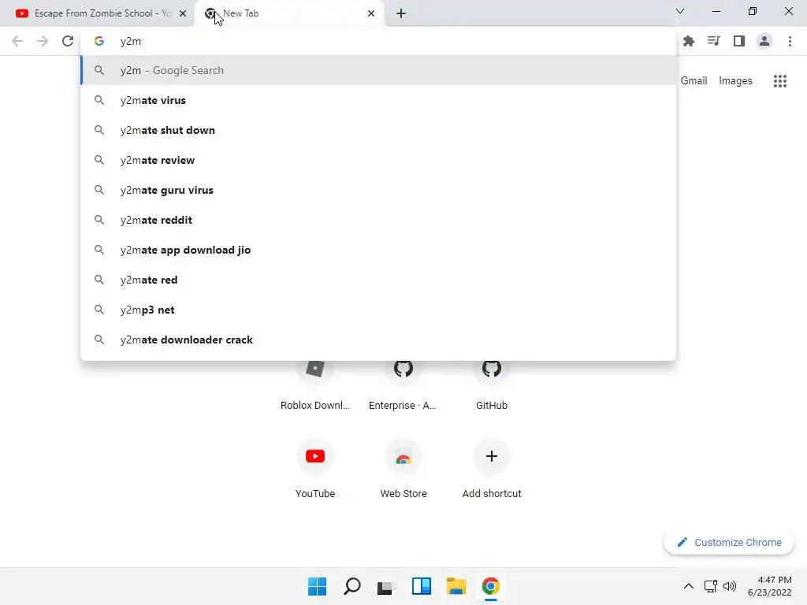The image size is (807, 605).
Task: Pick the 'y2mate review' suggestion
Action: tap(378, 160)
